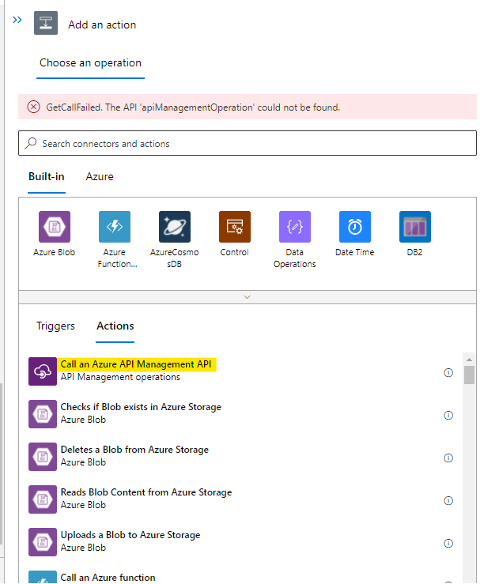Select the Azure Functions connector icon
The image size is (480, 584).
click(115, 227)
